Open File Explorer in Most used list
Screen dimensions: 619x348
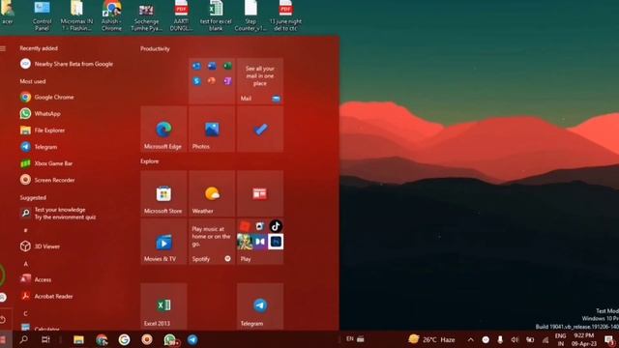click(x=43, y=130)
